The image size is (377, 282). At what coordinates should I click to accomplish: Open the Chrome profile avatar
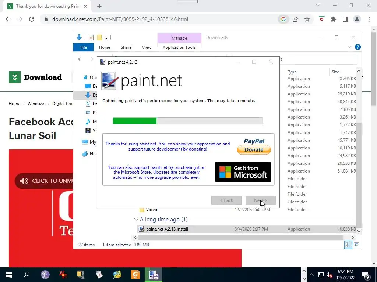pos(357,19)
